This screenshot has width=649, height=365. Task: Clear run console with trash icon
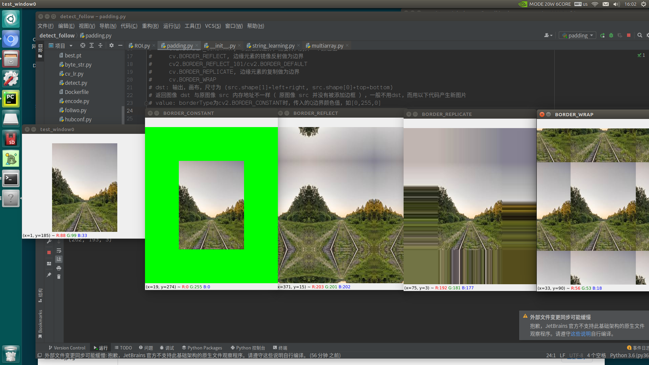coord(59,277)
